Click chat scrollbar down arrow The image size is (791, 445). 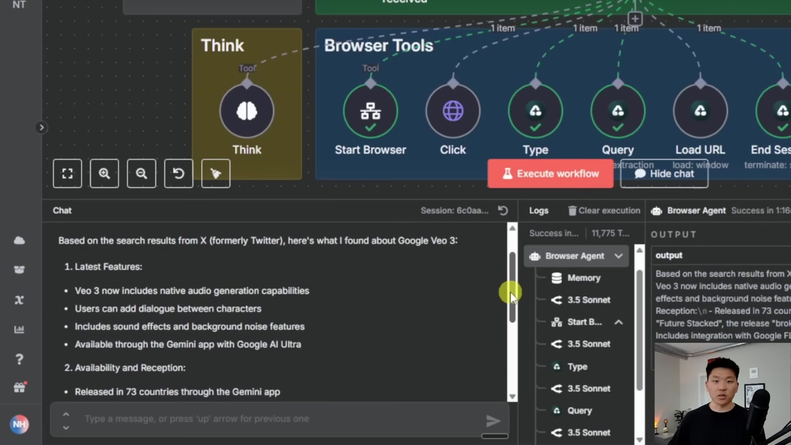point(513,396)
